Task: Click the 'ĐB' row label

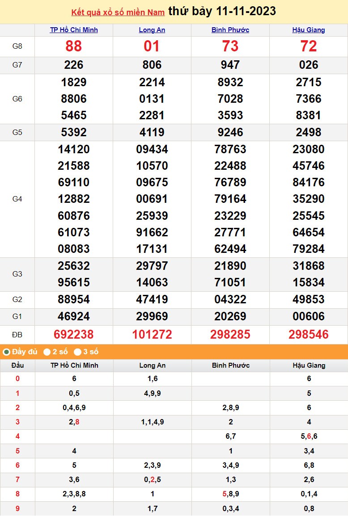Action: tap(17, 335)
